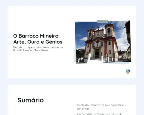Image resolution: width=144 pixels, height=115 pixels.
Task: Click the subtitle line 'Brasil Colonial em Minas Gerais.'
Action: (31, 50)
